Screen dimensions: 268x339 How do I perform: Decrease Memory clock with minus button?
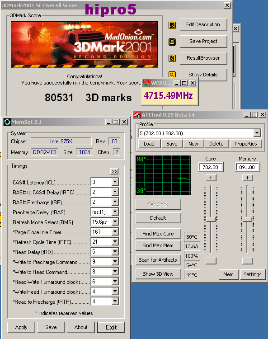click(247, 261)
